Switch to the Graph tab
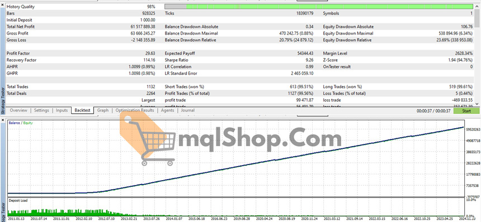Image resolution: width=481 pixels, height=222 pixels. pyautogui.click(x=103, y=110)
